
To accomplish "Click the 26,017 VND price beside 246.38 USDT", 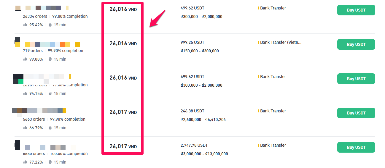I will point(123,112).
